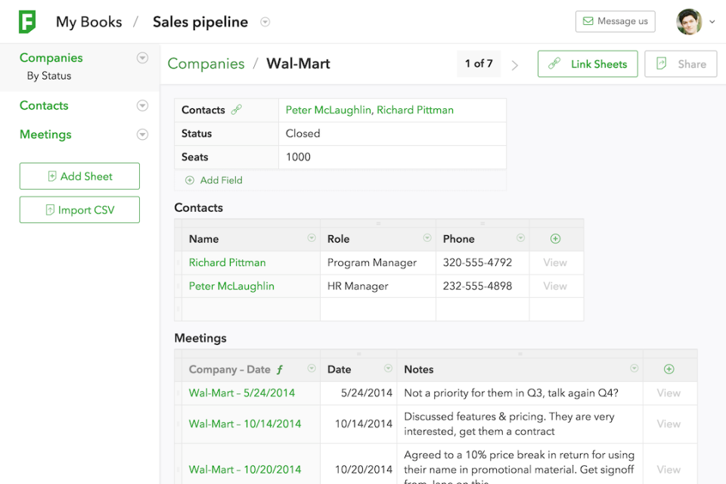Viewport: 726px width, 484px height.
Task: Select the By Status view
Action: tap(49, 76)
